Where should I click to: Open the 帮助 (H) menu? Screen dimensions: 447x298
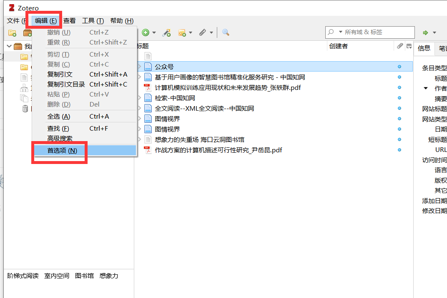click(122, 21)
